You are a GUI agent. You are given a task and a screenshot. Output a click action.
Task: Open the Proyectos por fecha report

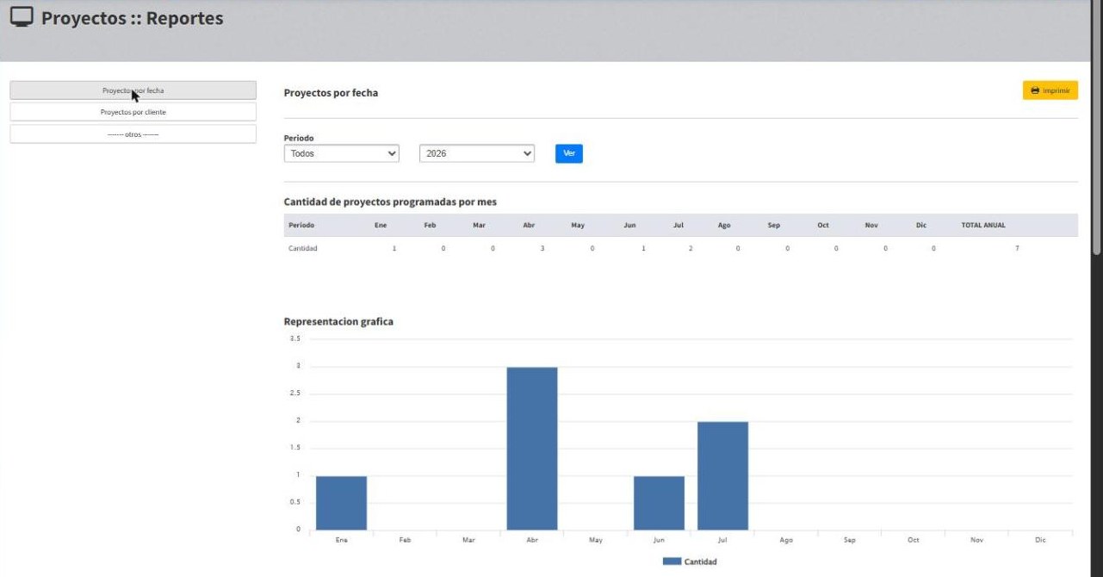[133, 90]
